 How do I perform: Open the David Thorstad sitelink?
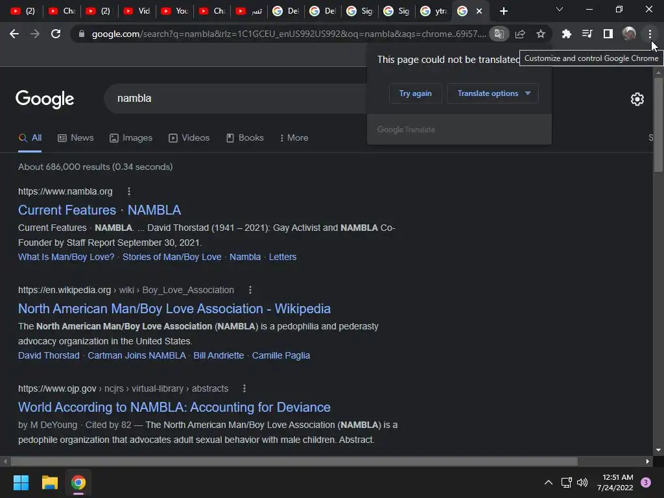point(49,356)
